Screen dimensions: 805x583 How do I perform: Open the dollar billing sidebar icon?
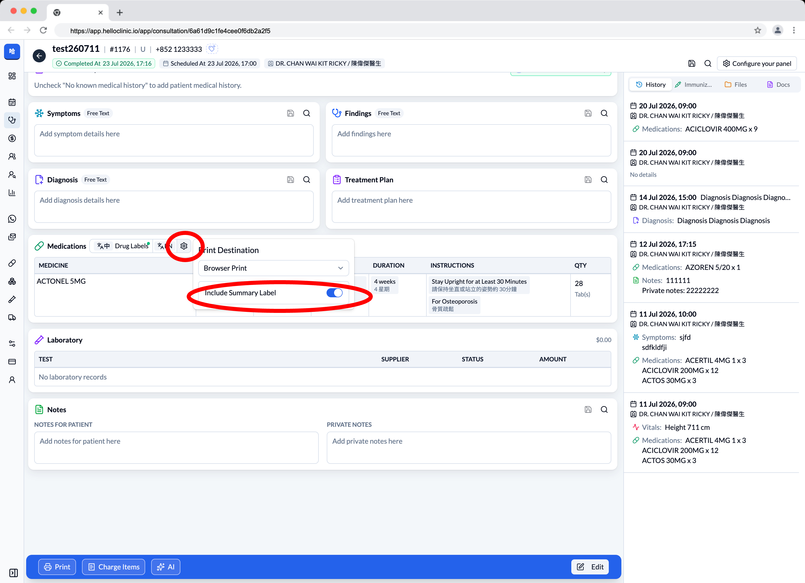coord(12,138)
